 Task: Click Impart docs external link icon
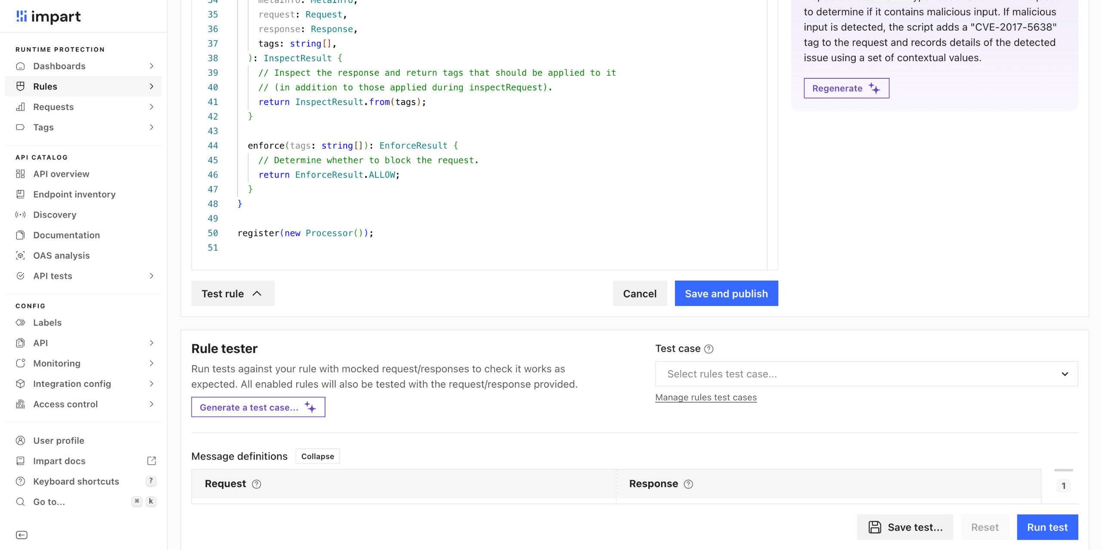152,461
